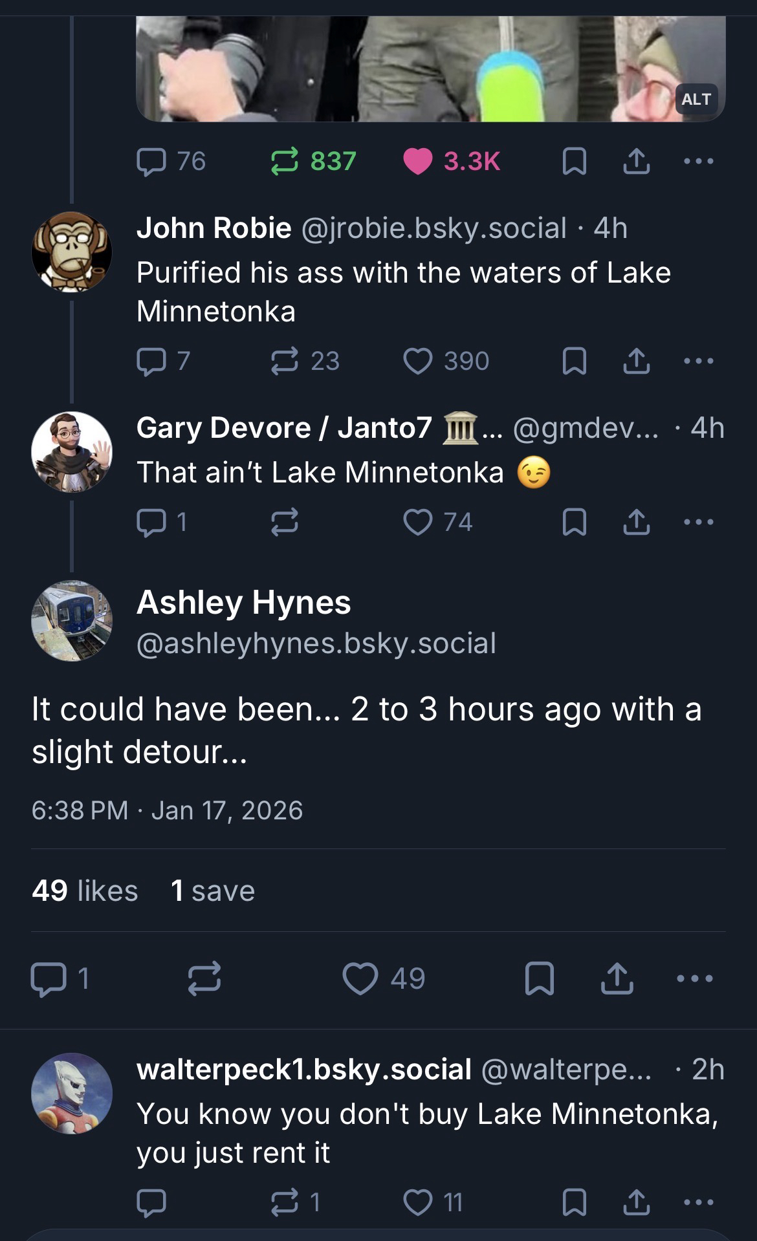
Task: Undo the pink like on top post
Action: pos(418,161)
